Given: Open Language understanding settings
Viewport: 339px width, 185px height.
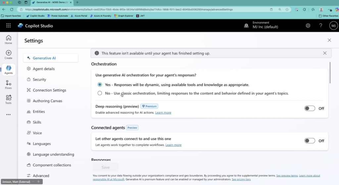Looking at the screenshot, I should point(53,154).
